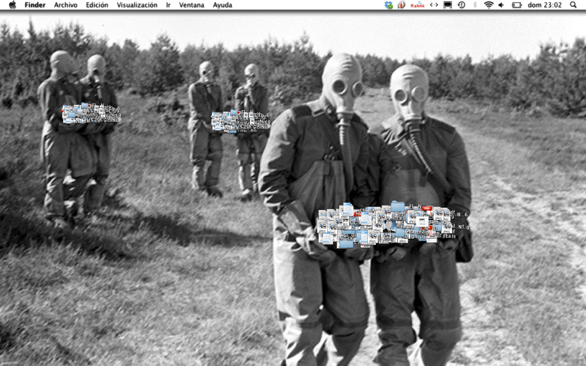
Task: Open Spotlight search in the menu bar
Action: (574, 4)
